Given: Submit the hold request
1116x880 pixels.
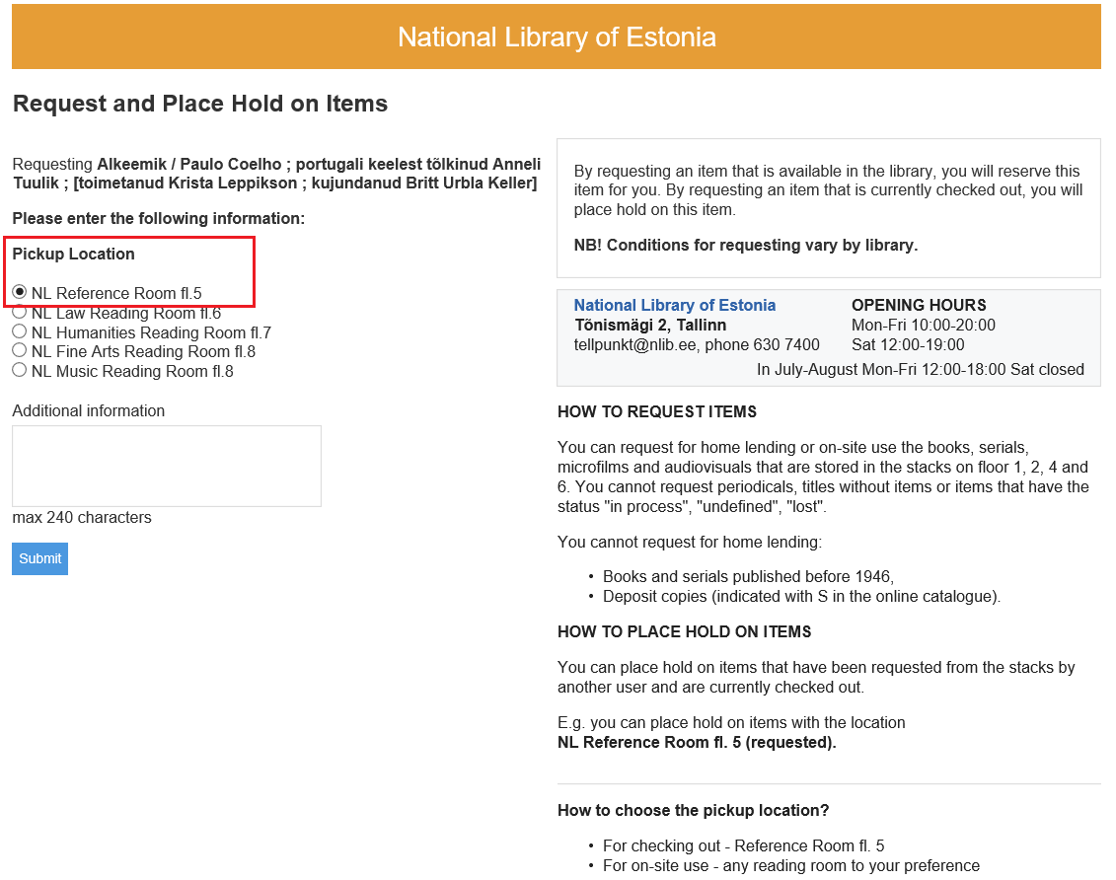Looking at the screenshot, I should pyautogui.click(x=39, y=558).
